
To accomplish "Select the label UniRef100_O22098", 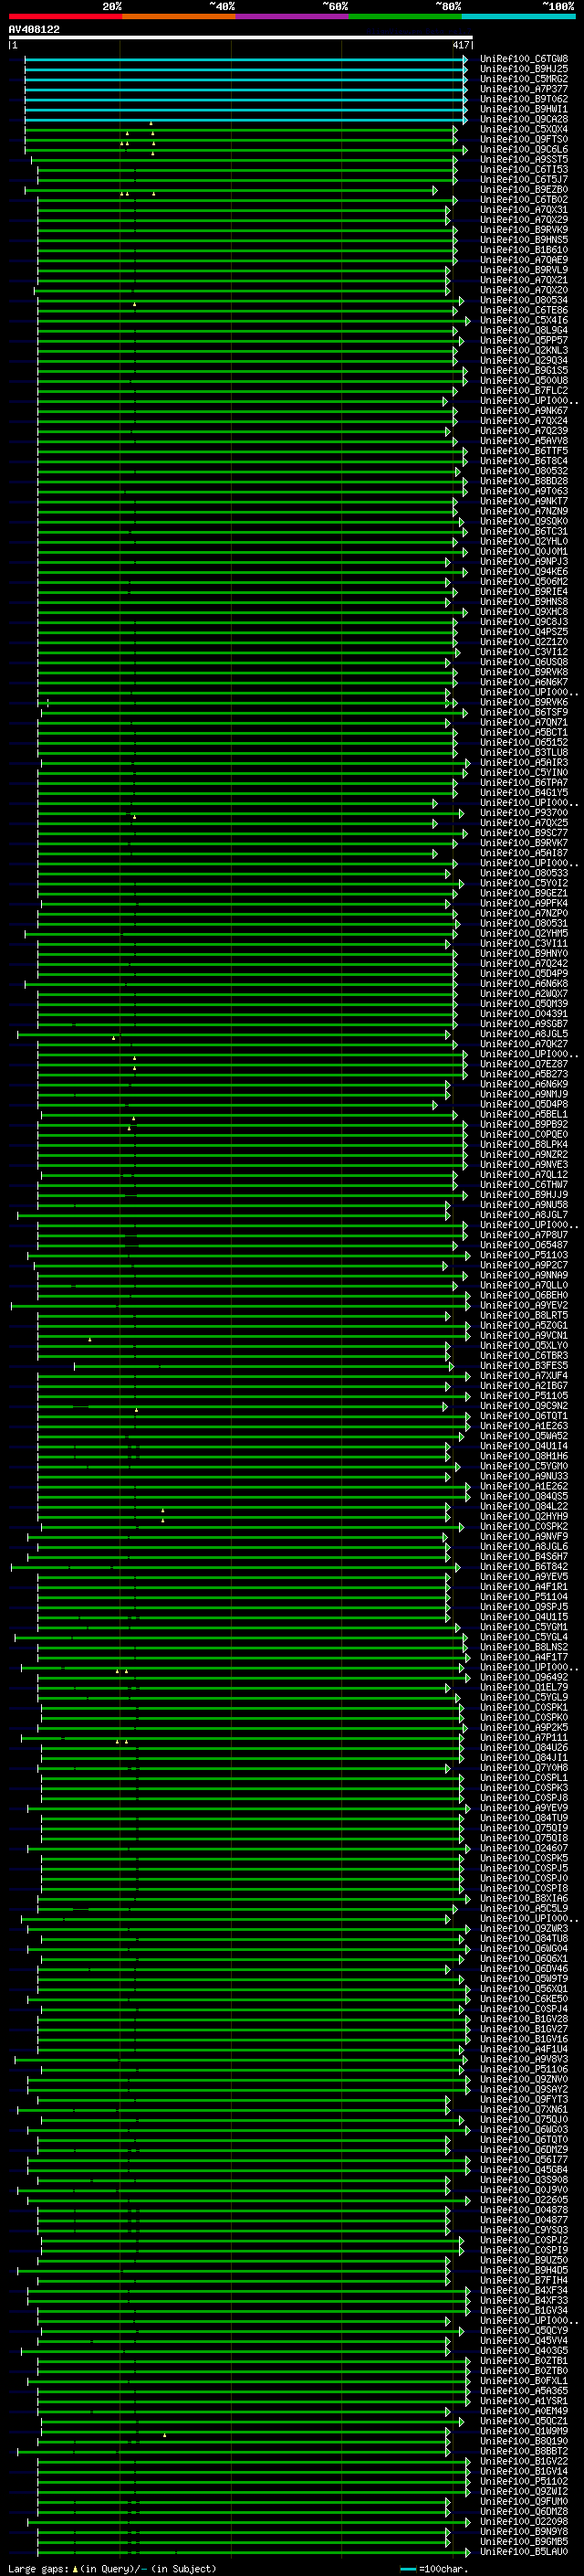I will [524, 2521].
